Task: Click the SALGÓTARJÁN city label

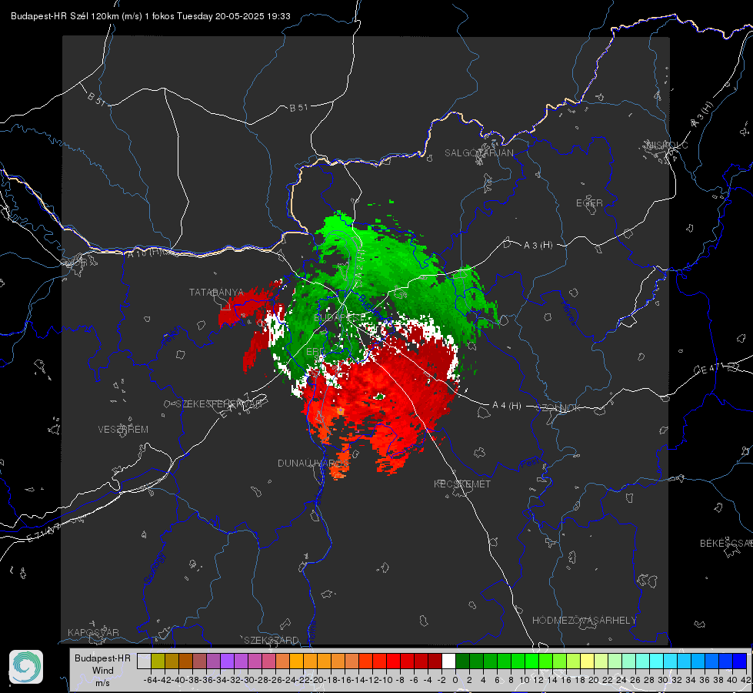Action: click(478, 153)
